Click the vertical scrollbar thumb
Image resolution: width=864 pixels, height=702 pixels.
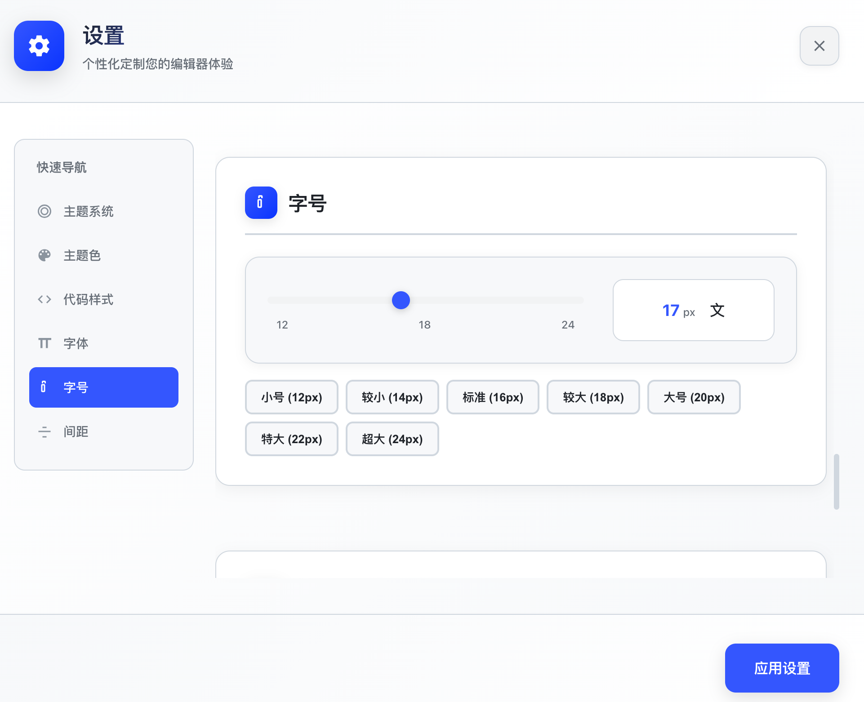pos(836,481)
